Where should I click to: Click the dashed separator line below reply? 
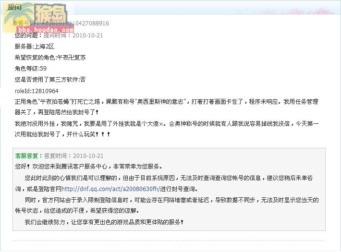pos(169,240)
